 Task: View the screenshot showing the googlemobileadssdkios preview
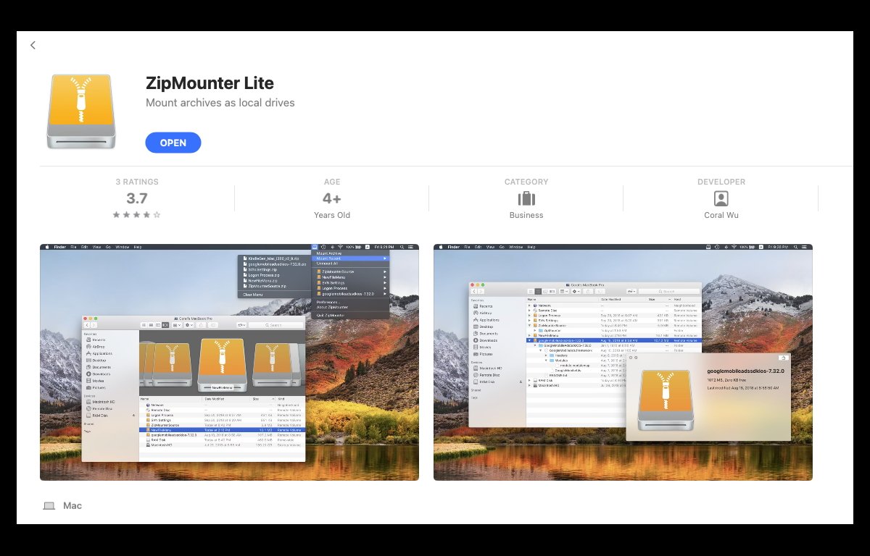[x=623, y=362]
